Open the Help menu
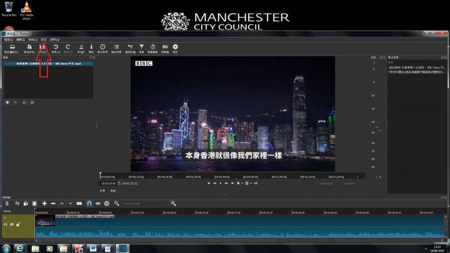 point(54,39)
